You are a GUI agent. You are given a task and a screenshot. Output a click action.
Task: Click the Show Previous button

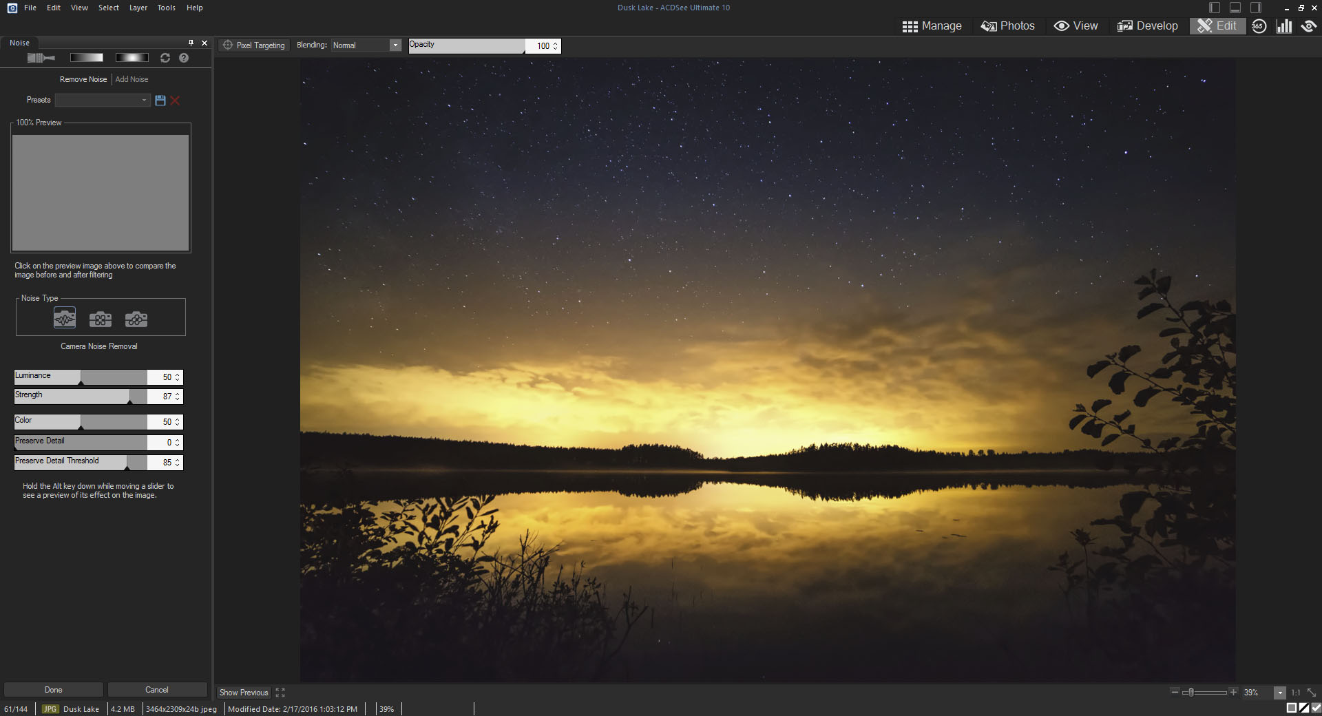[x=244, y=693]
